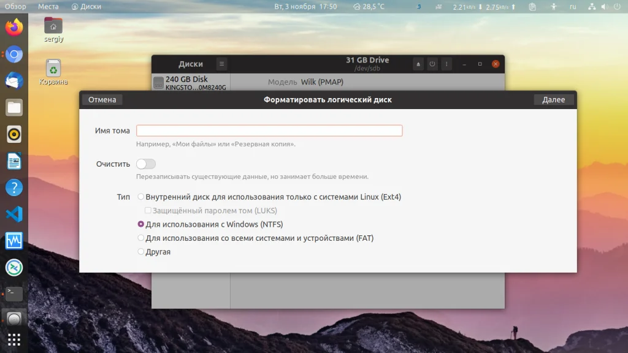Open the Корзина trash icon on desktop

click(53, 72)
